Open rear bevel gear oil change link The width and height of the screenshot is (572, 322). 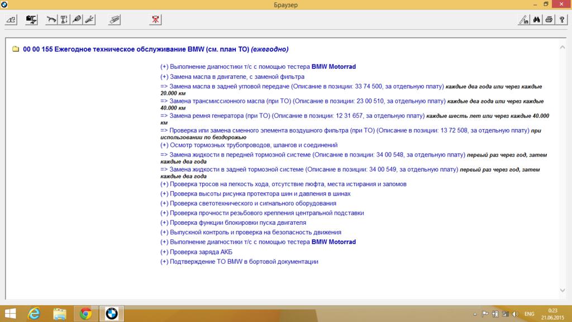[302, 87]
